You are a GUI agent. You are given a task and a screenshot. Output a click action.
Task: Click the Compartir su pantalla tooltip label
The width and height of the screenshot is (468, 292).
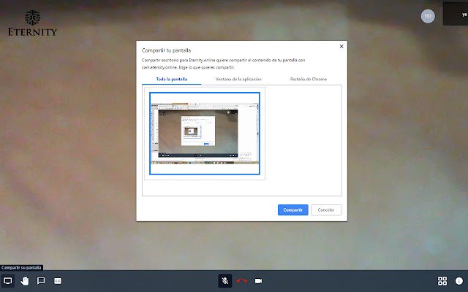tap(21, 268)
